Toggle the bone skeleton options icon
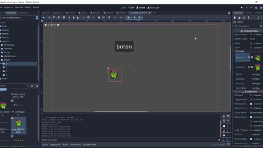The image size is (263, 148). 109,17
